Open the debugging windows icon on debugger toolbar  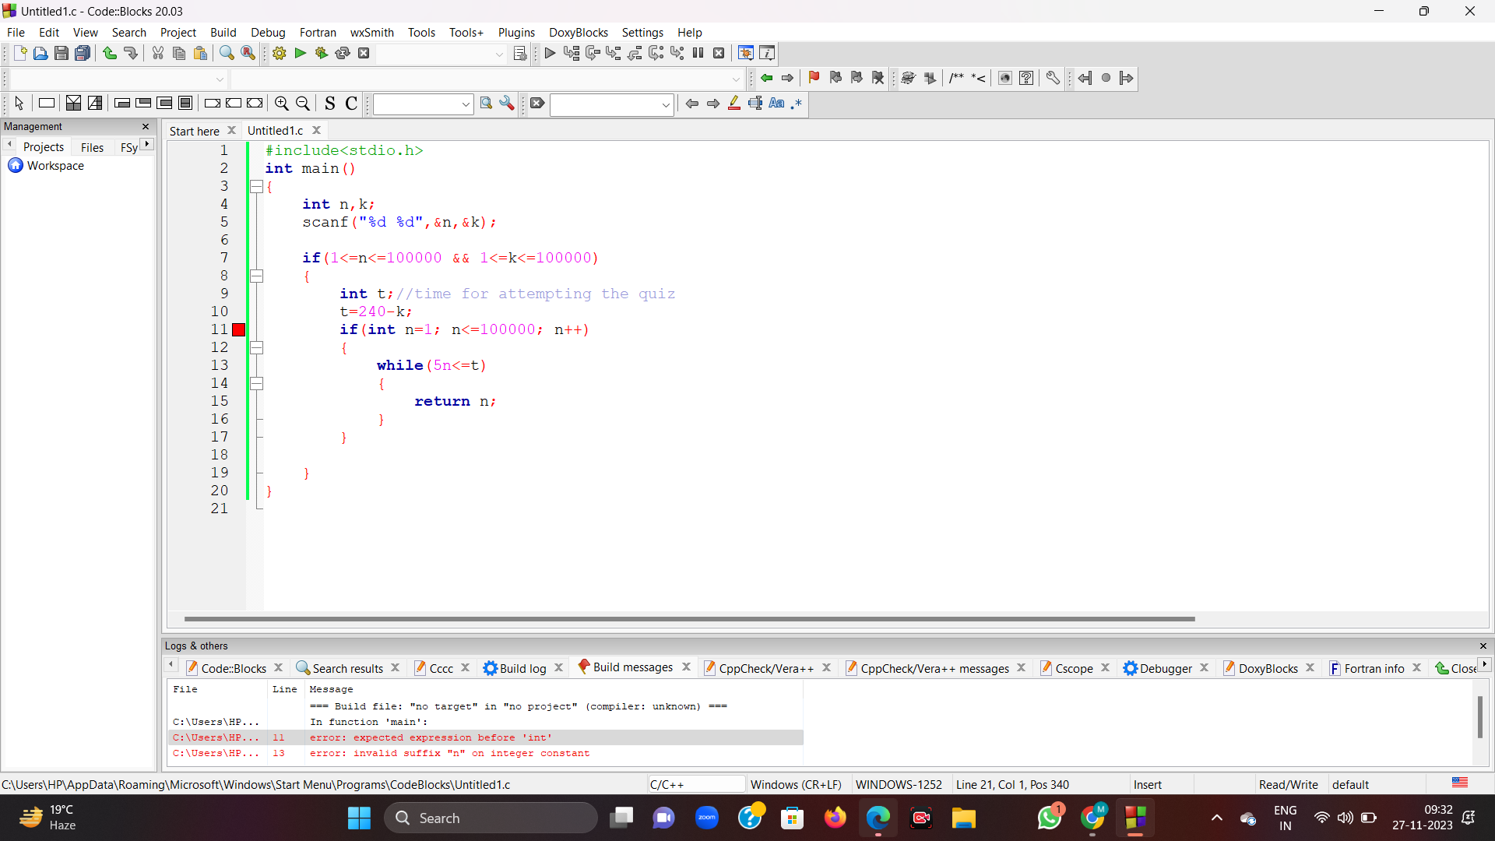point(745,53)
